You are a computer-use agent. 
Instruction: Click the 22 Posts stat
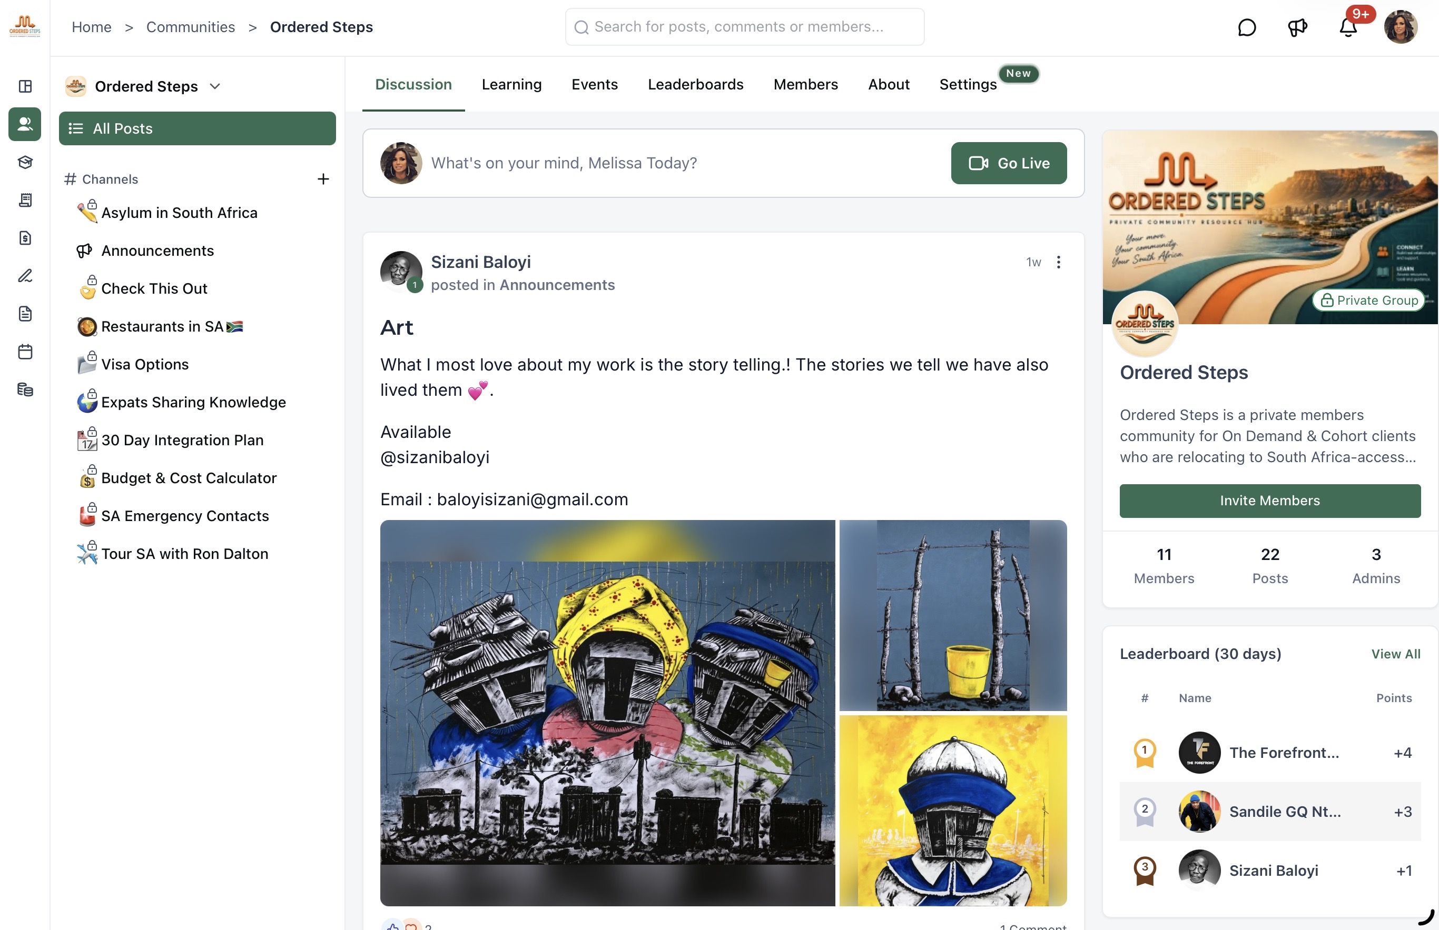pos(1270,566)
